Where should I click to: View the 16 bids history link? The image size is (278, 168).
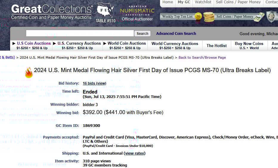[x=94, y=83]
